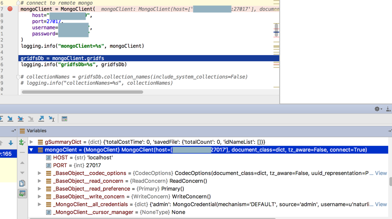Click the WriteConcern() value text
392x219 pixels.
[191, 196]
